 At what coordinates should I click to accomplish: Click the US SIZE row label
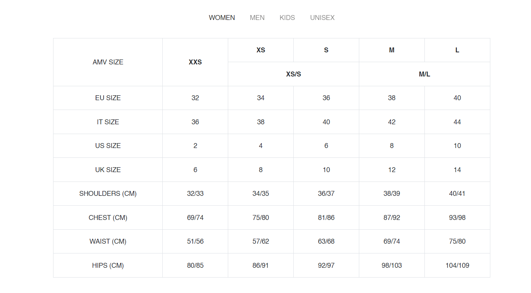(x=108, y=146)
